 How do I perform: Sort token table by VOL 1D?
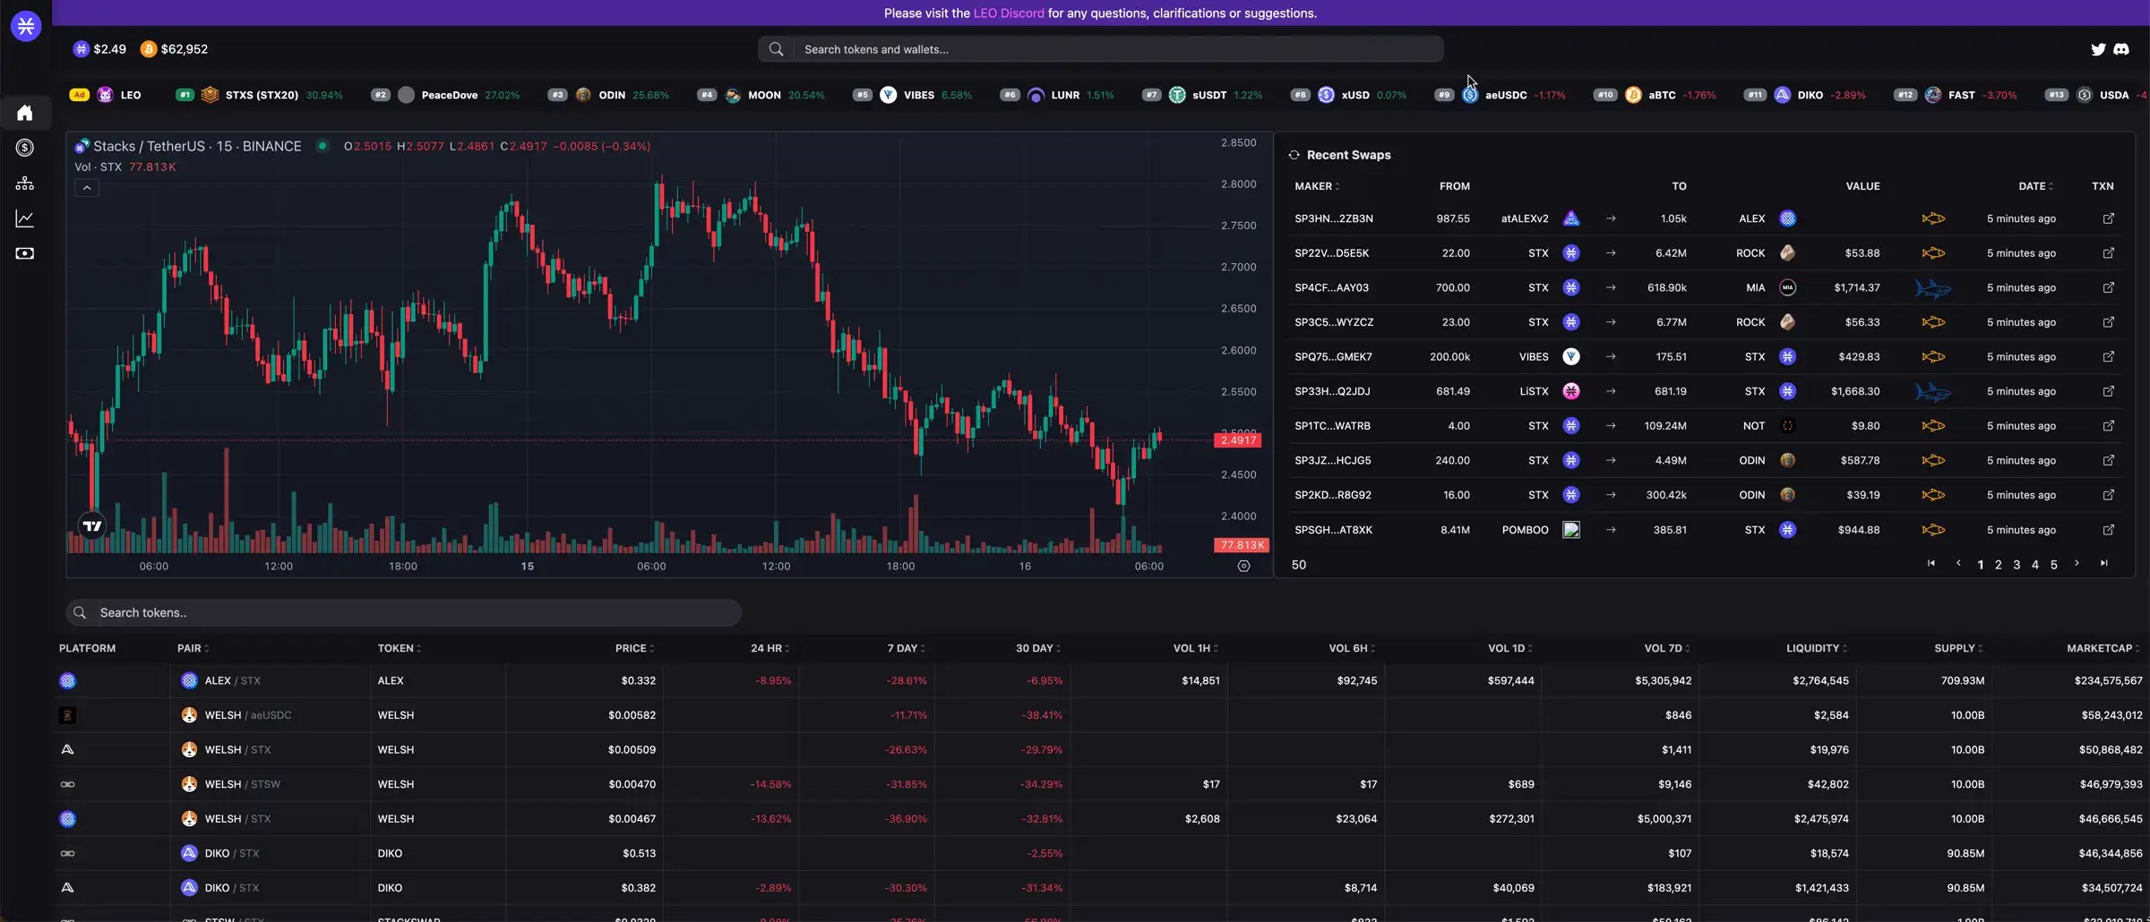[x=1510, y=648]
